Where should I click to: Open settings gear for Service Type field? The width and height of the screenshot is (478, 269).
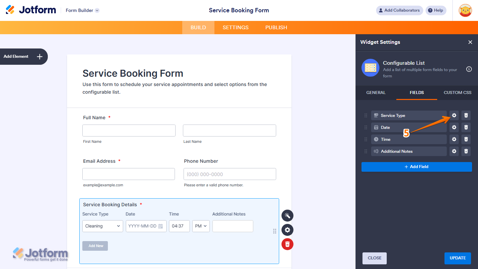point(454,115)
